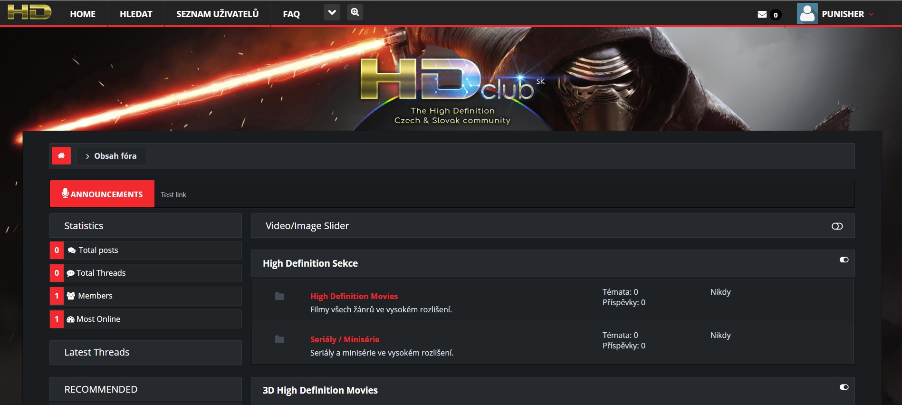Click the ANNOUNCEMENTS button
Viewport: 902px width, 405px height.
(x=102, y=194)
